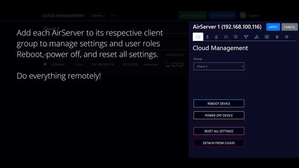Image resolution: width=299 pixels, height=168 pixels.
Task: Click RESET ALL SETTINGS button
Action: 219,131
